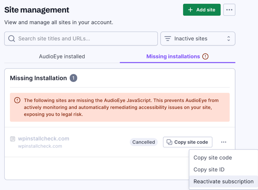Click the count badge next to Missing Installation
Screen dimensions: 258x190
pos(73,78)
